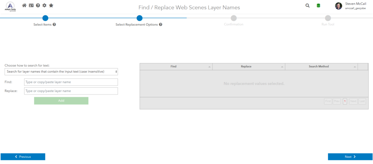The width and height of the screenshot is (373, 164).
Task: Open the Settings gear icon
Action: [x=44, y=5]
